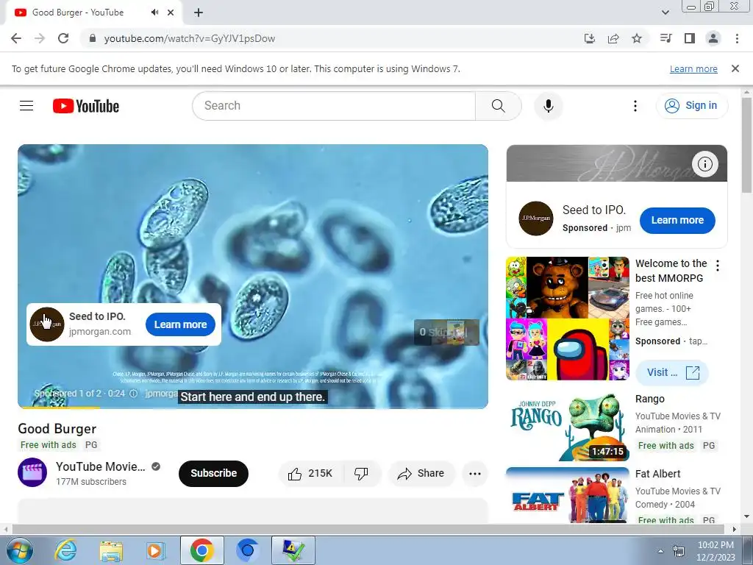Click the YouTube Movies channel name
Image resolution: width=753 pixels, height=565 pixels.
click(100, 466)
